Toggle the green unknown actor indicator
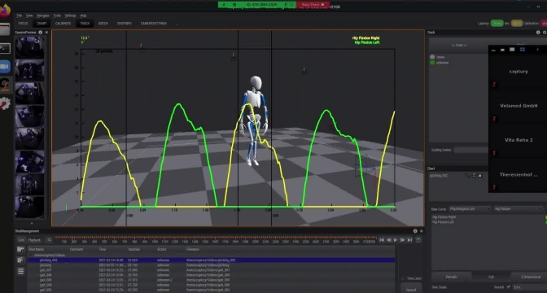The width and height of the screenshot is (547, 293). [x=432, y=63]
